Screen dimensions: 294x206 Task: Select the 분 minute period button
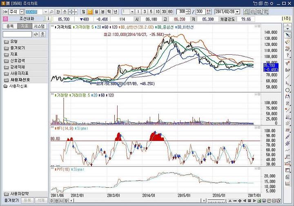click(x=103, y=12)
